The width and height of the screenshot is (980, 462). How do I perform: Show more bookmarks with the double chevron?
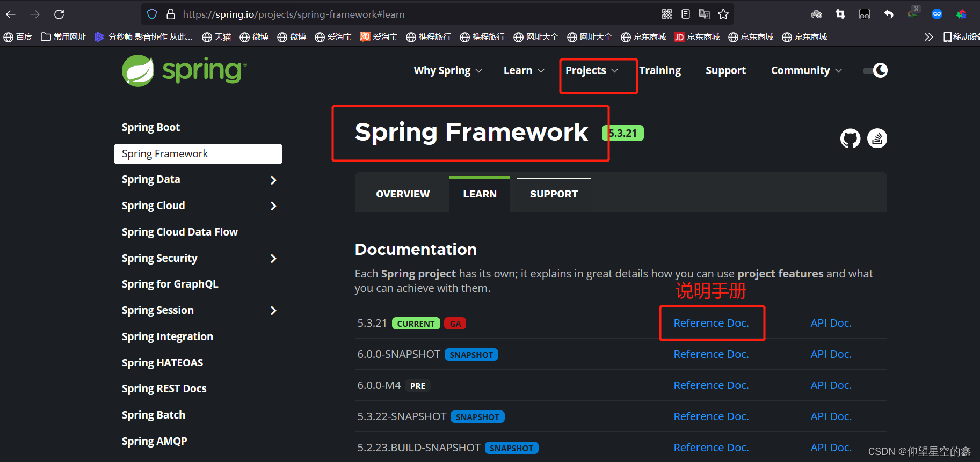pos(928,37)
